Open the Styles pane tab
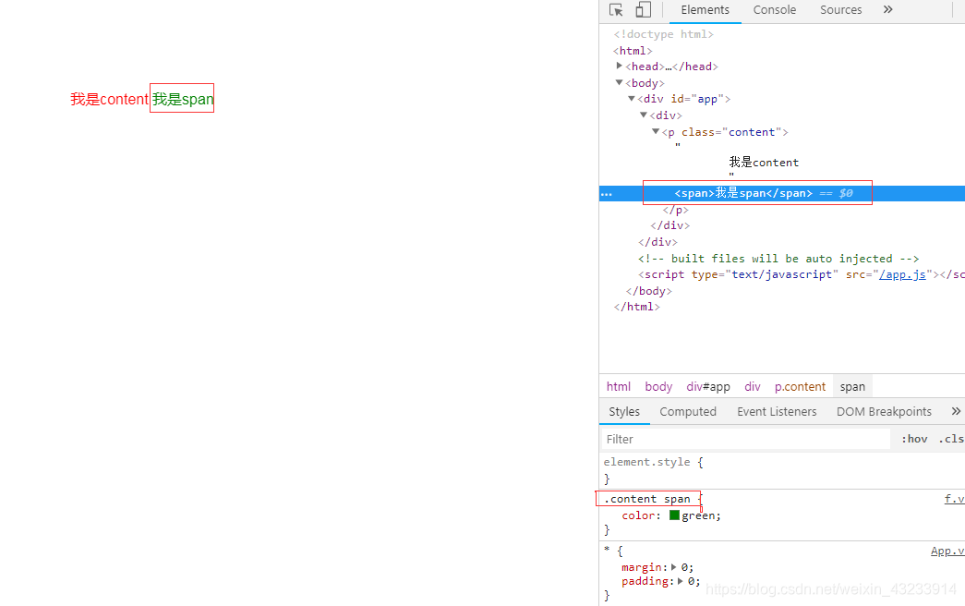 pos(624,411)
